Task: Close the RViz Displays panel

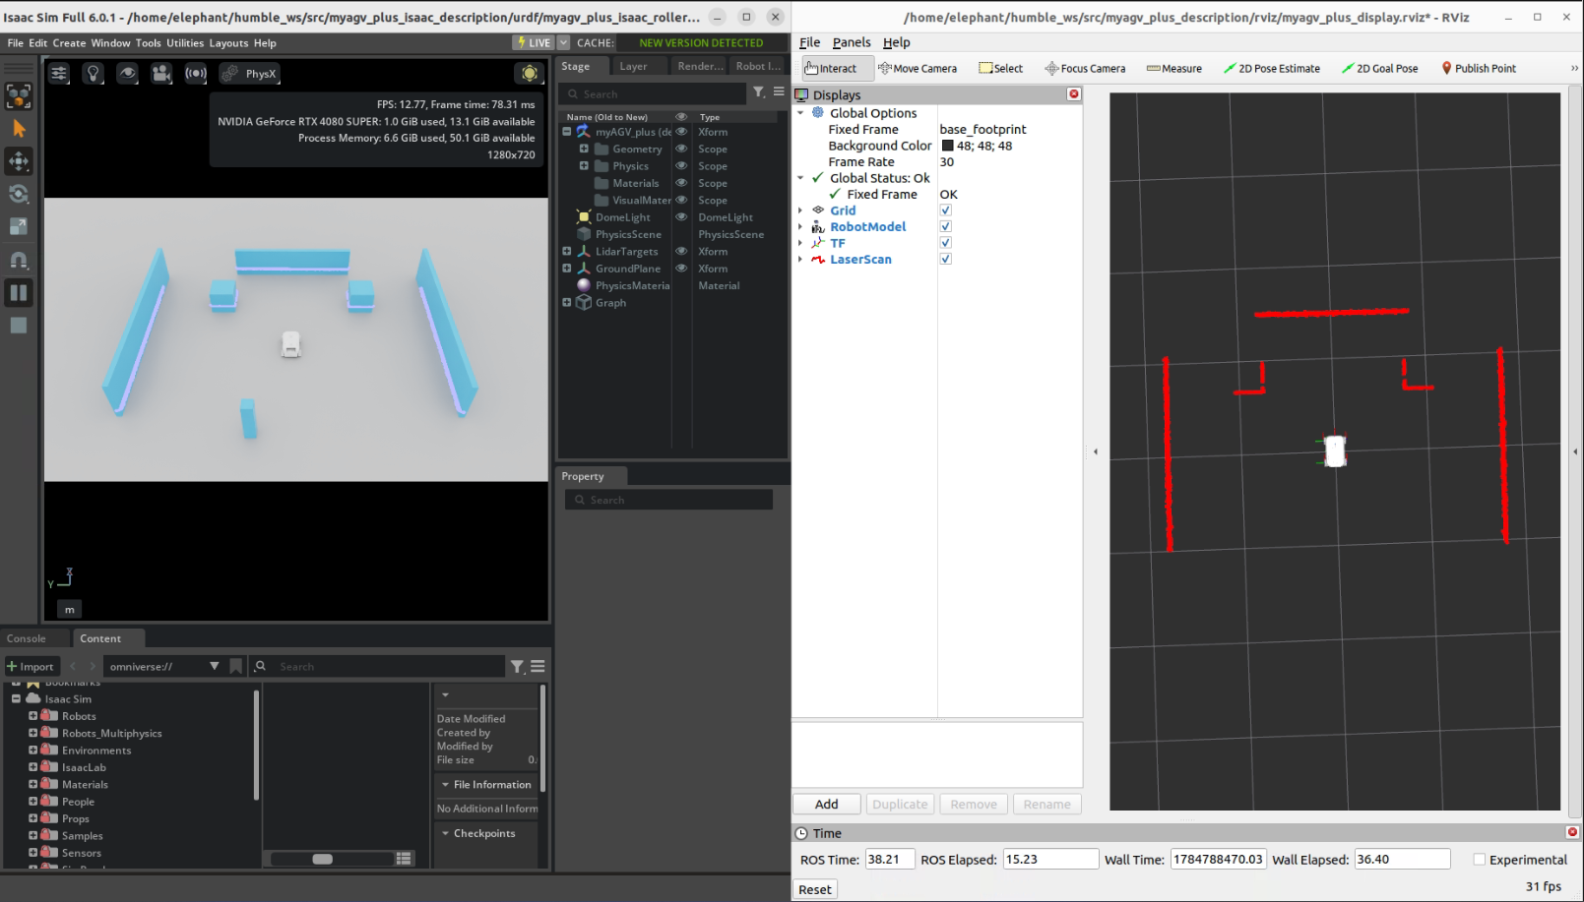Action: tap(1074, 94)
